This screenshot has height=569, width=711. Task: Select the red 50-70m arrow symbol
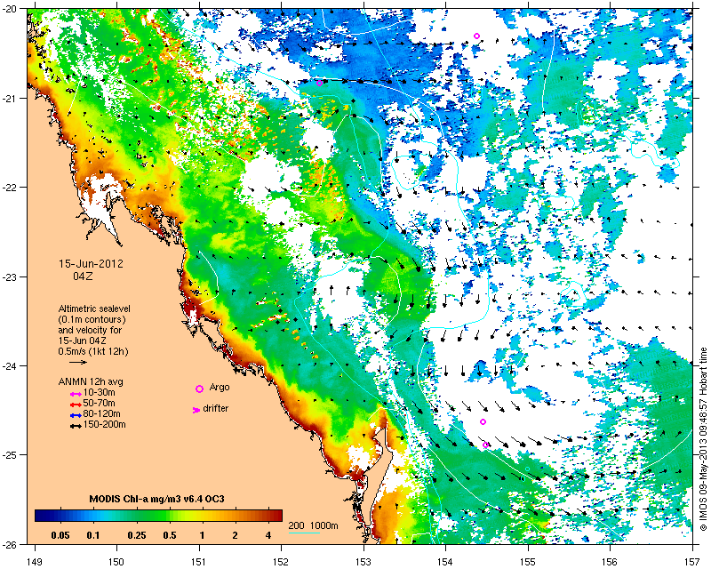coord(76,405)
